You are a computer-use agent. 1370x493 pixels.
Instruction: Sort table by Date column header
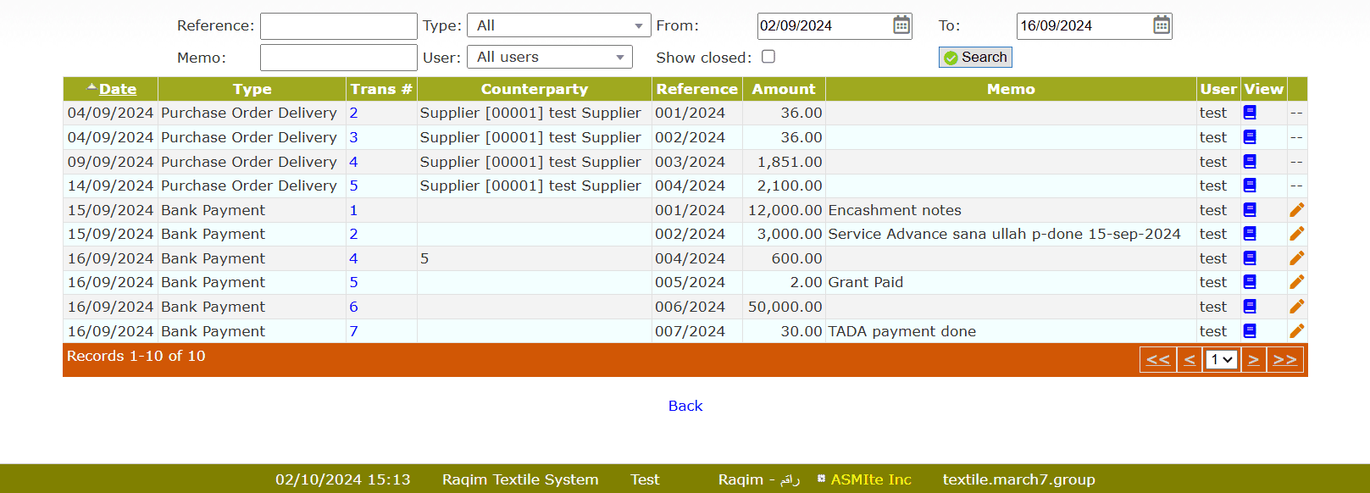[x=117, y=89]
